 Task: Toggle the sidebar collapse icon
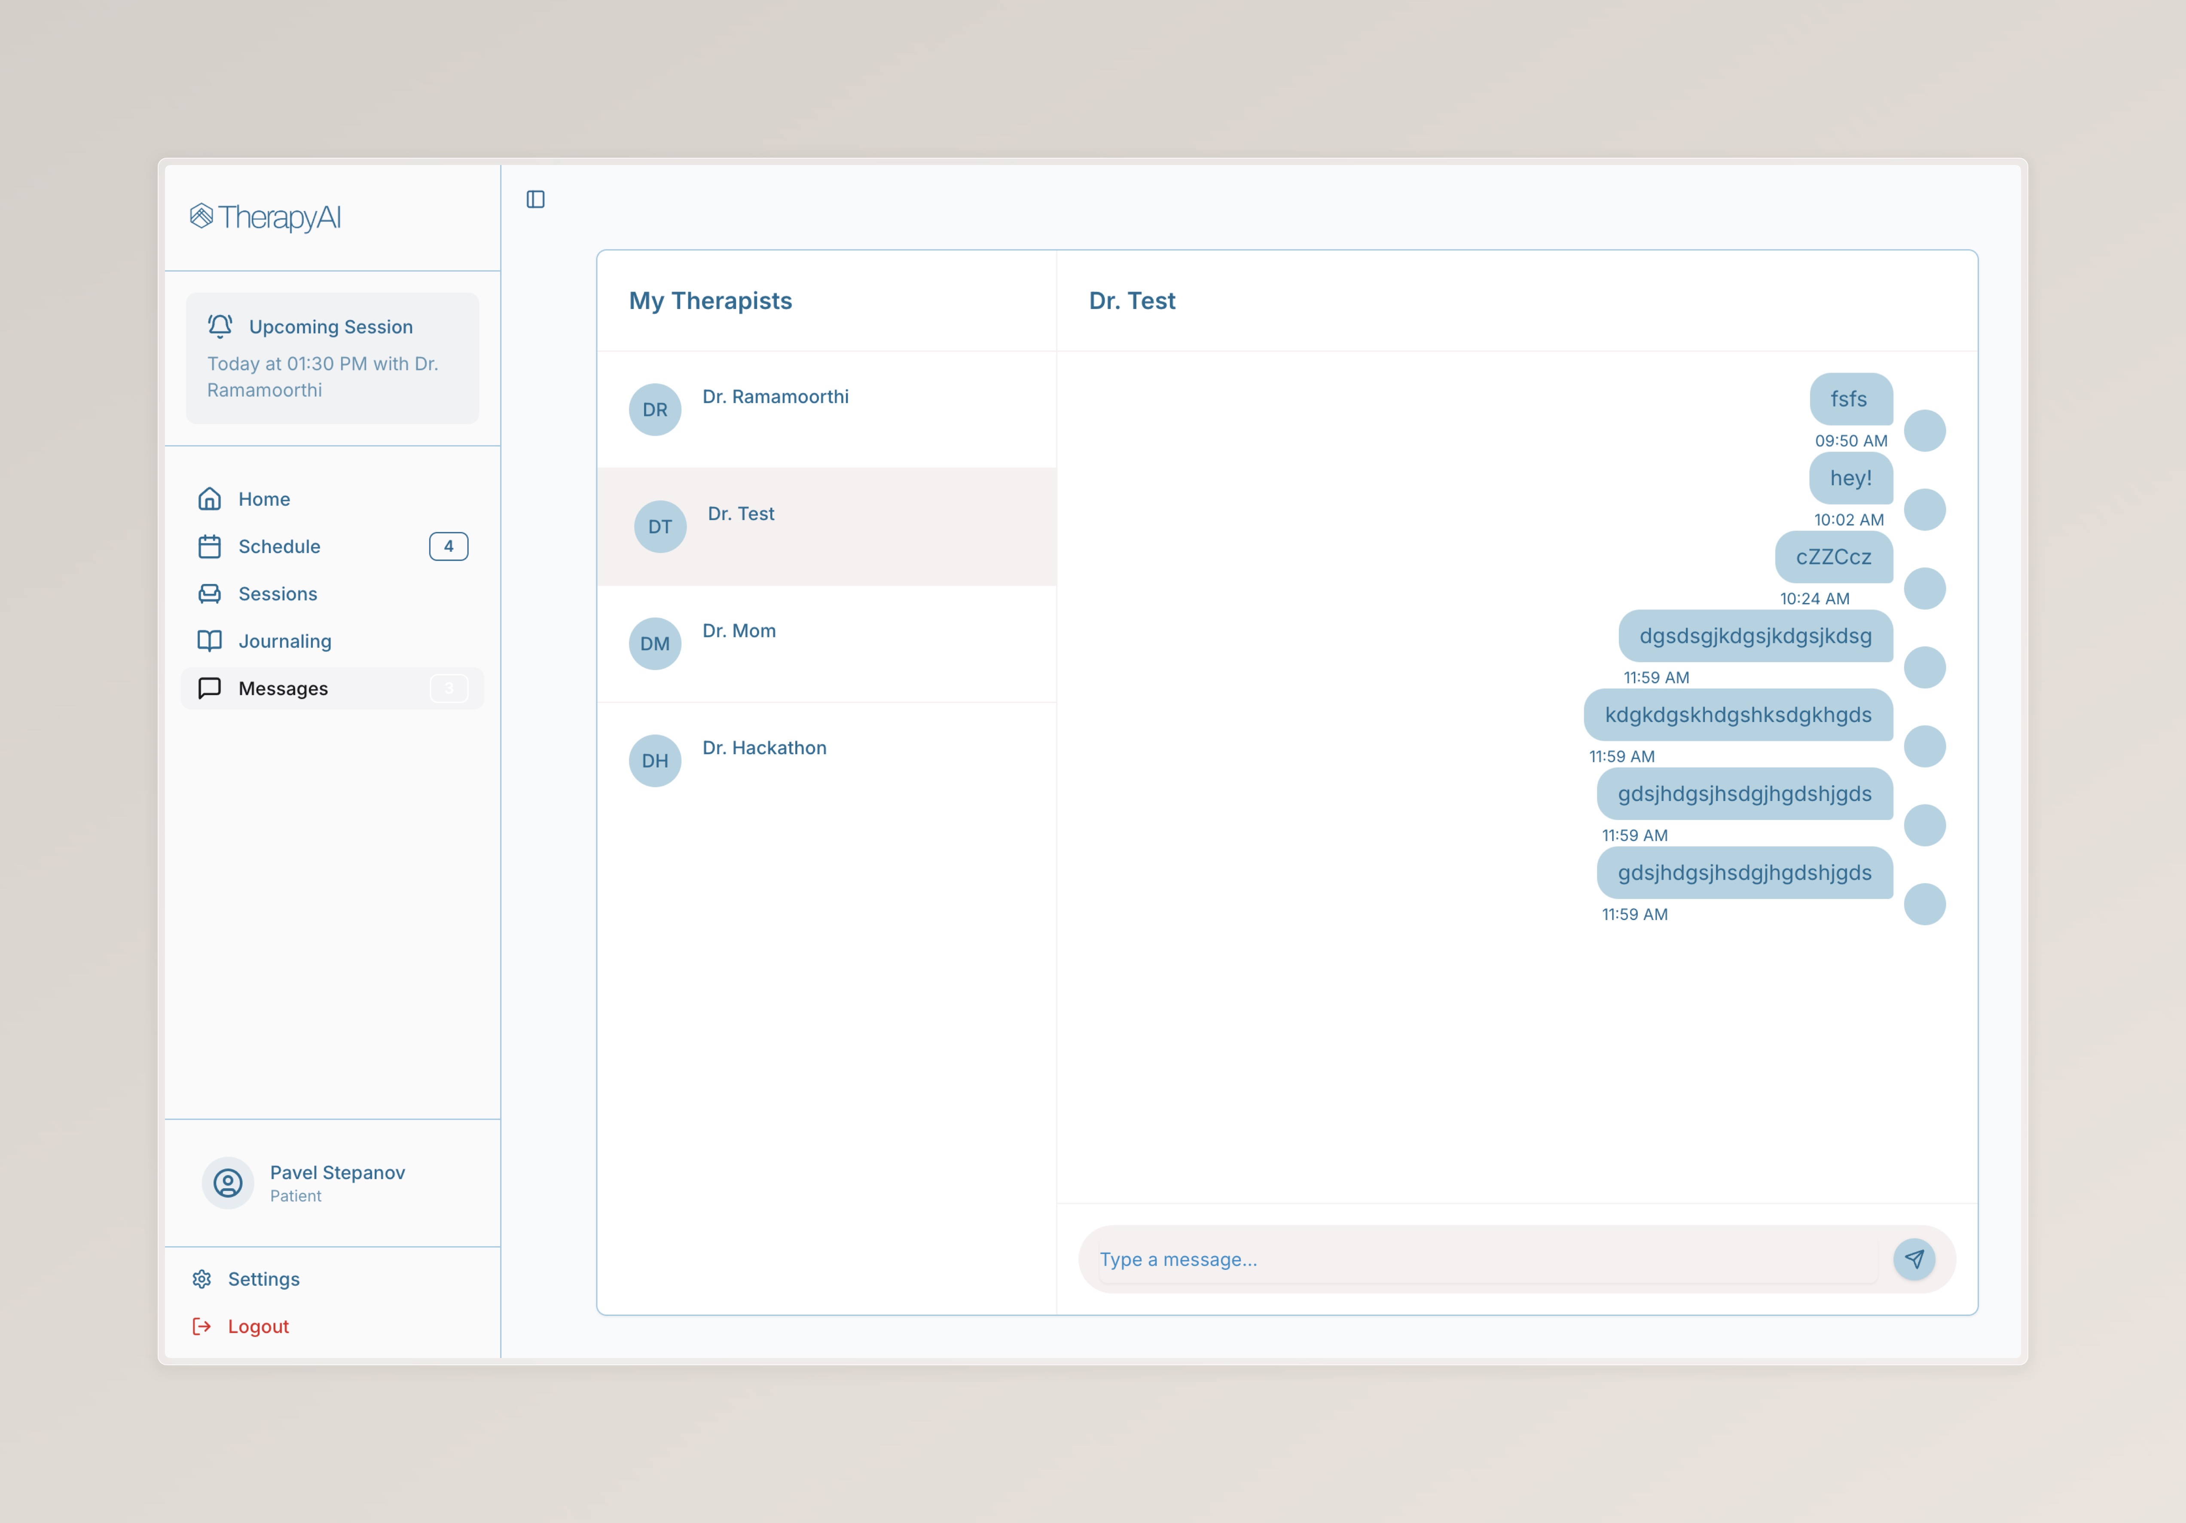pyautogui.click(x=535, y=199)
